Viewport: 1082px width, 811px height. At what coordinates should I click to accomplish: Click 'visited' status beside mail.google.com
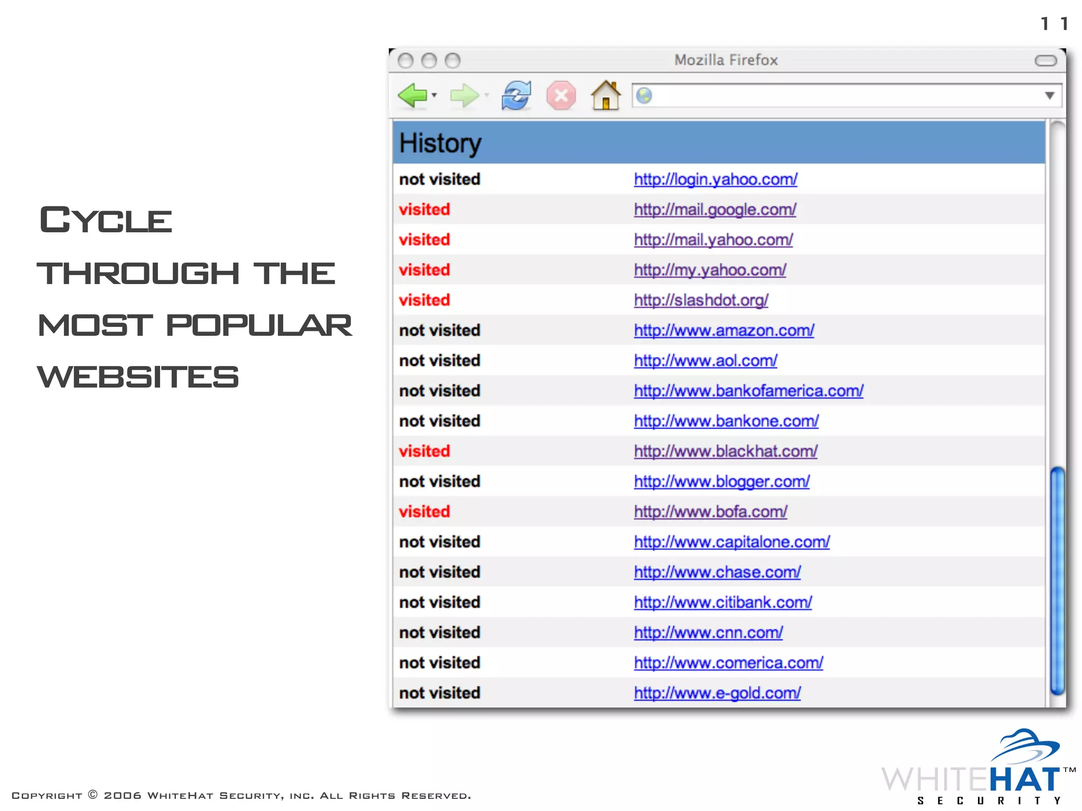[424, 210]
